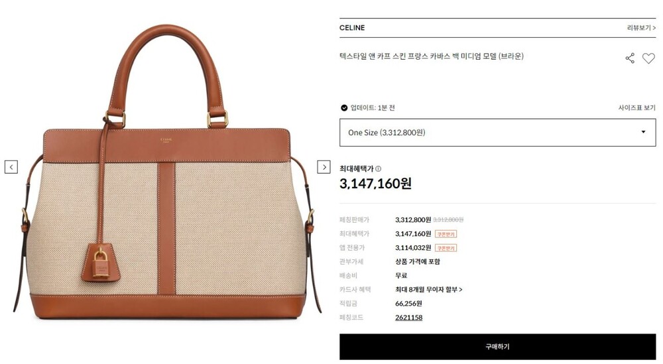Show next product image arrow

324,167
